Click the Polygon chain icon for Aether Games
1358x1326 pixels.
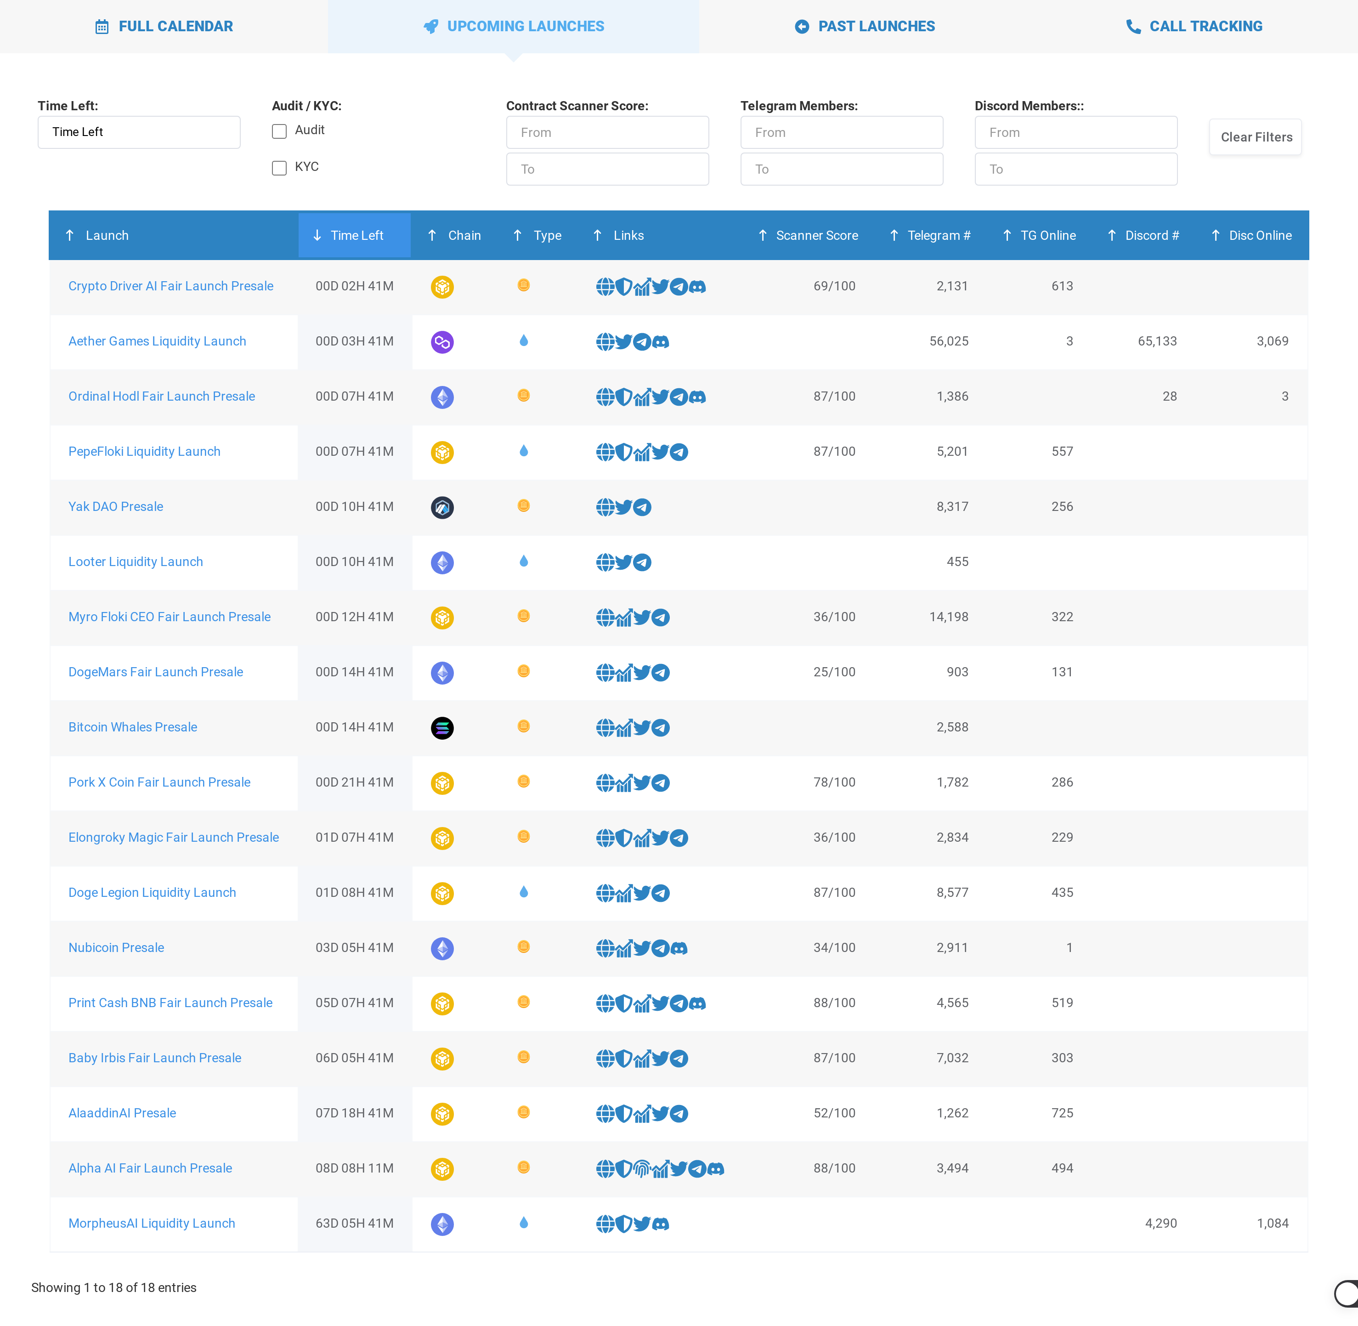pos(442,342)
